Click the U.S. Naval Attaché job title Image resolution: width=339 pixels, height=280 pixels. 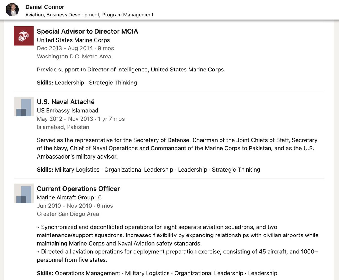pos(66,102)
